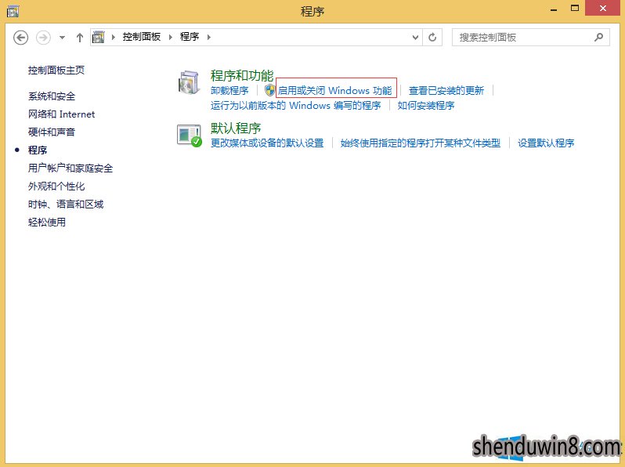Go up one level with the up arrow
Image resolution: width=625 pixels, height=467 pixels.
click(x=80, y=38)
